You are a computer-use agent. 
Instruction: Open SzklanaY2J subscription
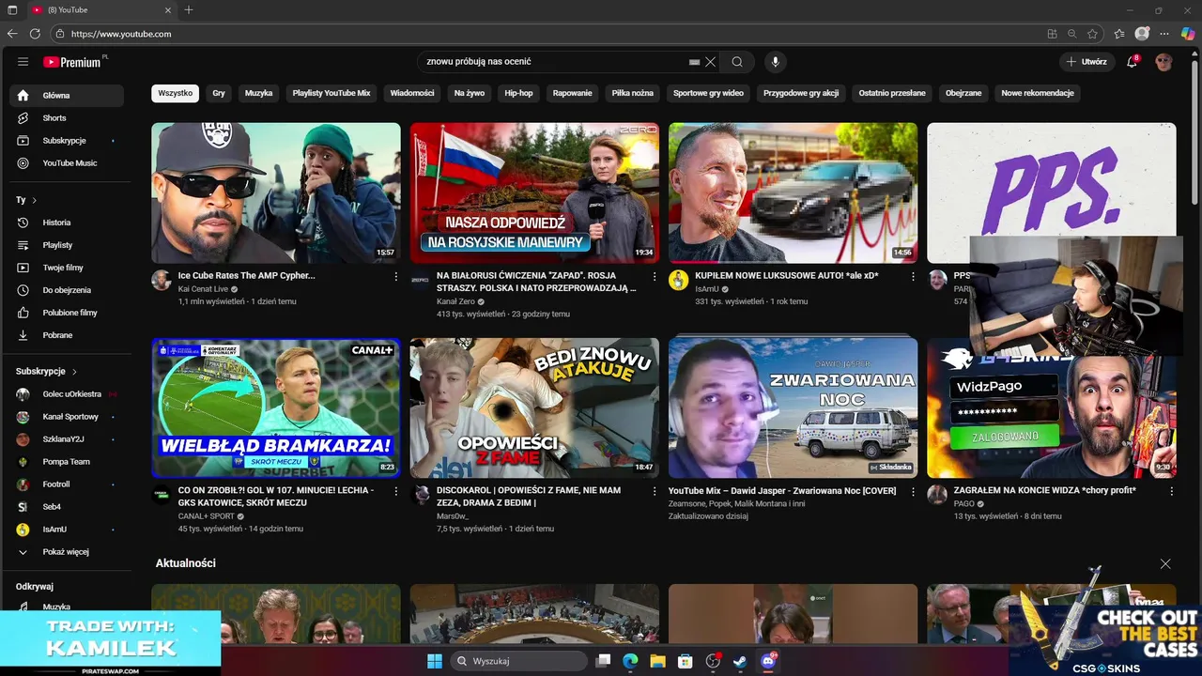[x=67, y=439]
